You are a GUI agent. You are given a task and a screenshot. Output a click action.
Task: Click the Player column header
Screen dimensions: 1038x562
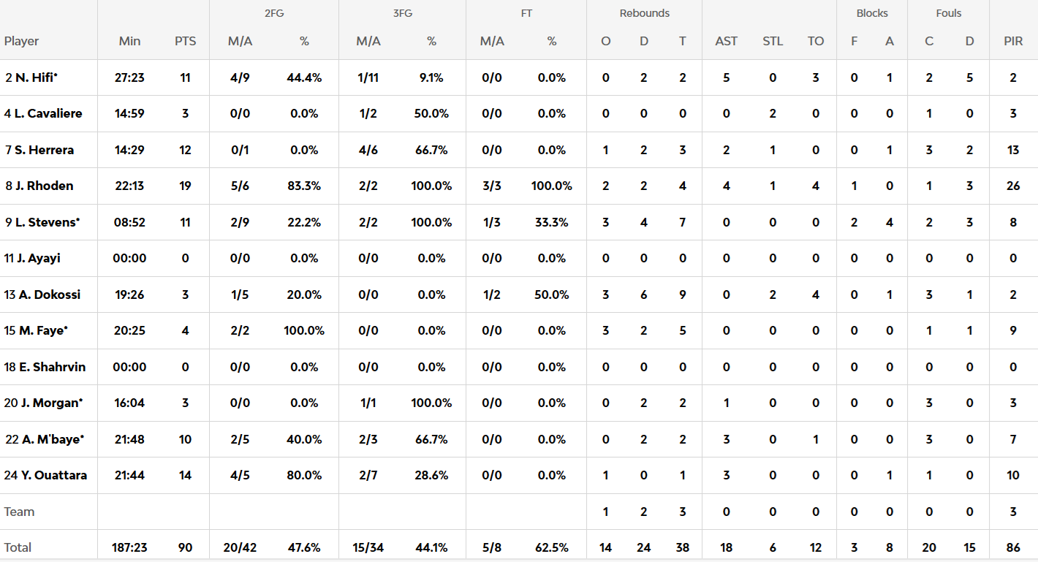[22, 41]
